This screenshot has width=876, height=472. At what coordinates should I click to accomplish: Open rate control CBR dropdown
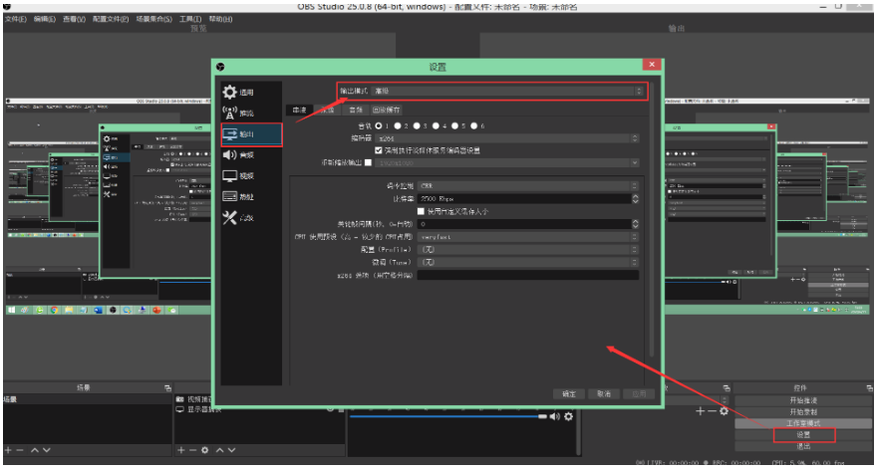coord(528,186)
